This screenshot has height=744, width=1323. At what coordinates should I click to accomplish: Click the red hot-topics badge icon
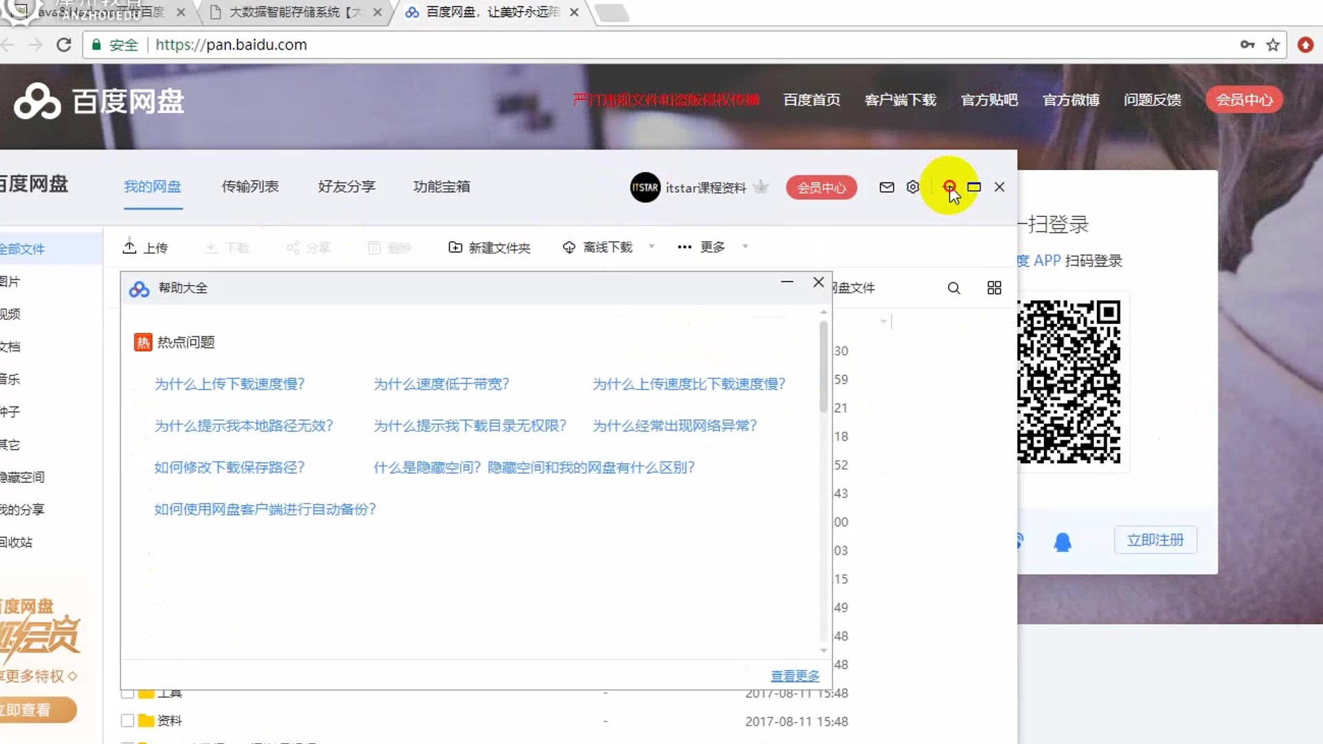143,342
